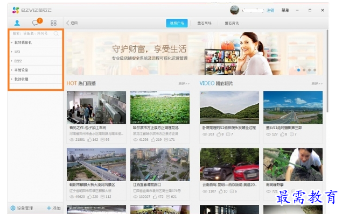Click the 添加 button
The image size is (342, 214).
coord(54,208)
